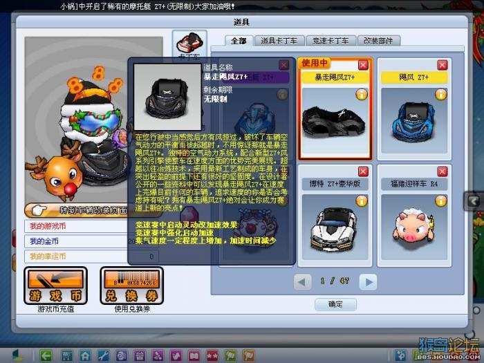This screenshot has width=484, height=363.
Task: Go to previous inventory page
Action: click(x=302, y=281)
